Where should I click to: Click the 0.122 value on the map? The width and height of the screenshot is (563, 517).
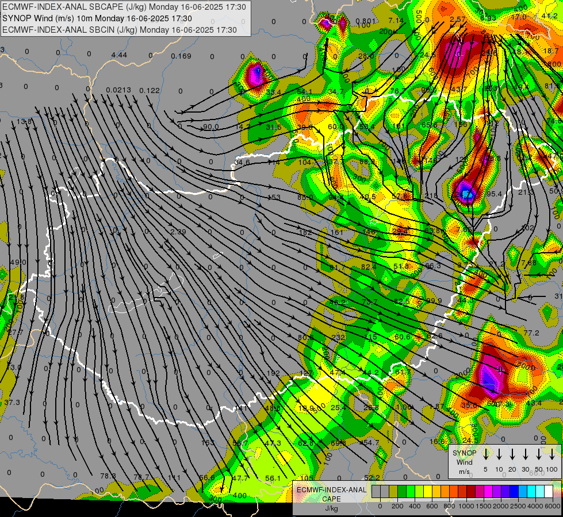[150, 90]
